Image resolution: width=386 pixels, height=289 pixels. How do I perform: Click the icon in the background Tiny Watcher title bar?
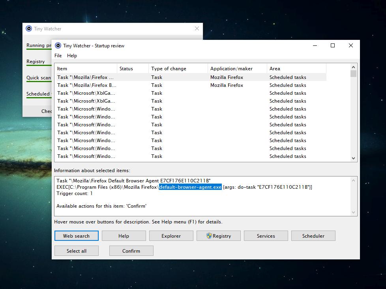tap(29, 28)
